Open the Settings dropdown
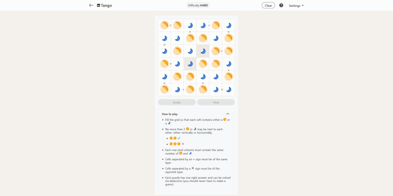393x196 pixels. pyautogui.click(x=296, y=6)
